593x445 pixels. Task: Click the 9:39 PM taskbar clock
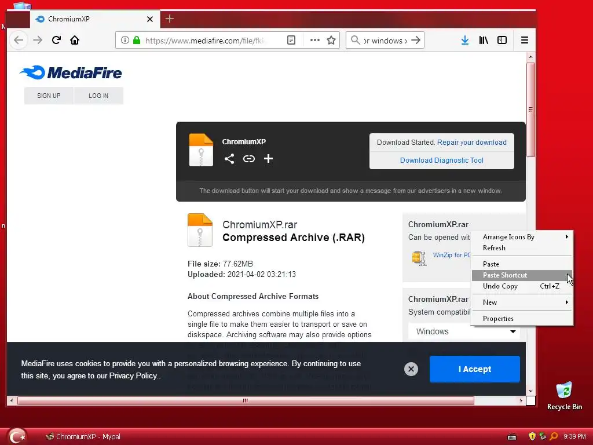(574, 436)
